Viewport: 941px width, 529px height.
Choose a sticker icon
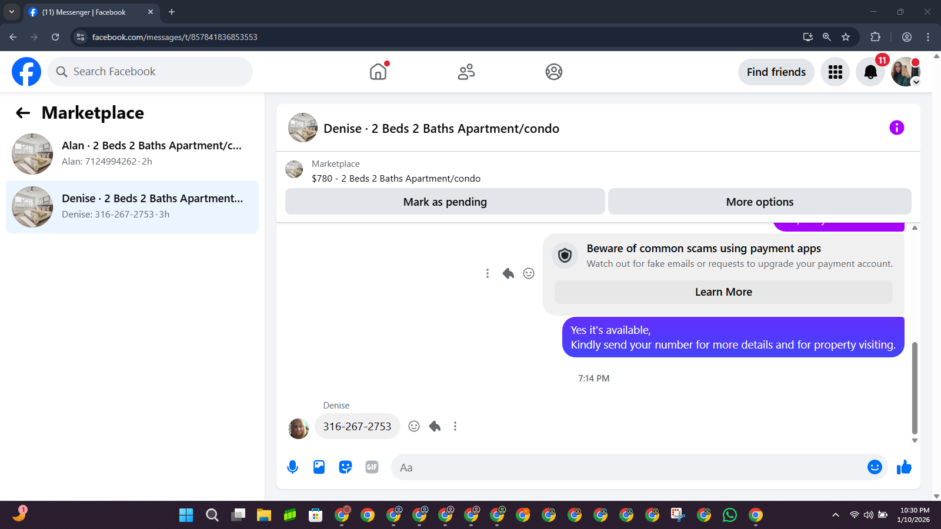tap(345, 467)
